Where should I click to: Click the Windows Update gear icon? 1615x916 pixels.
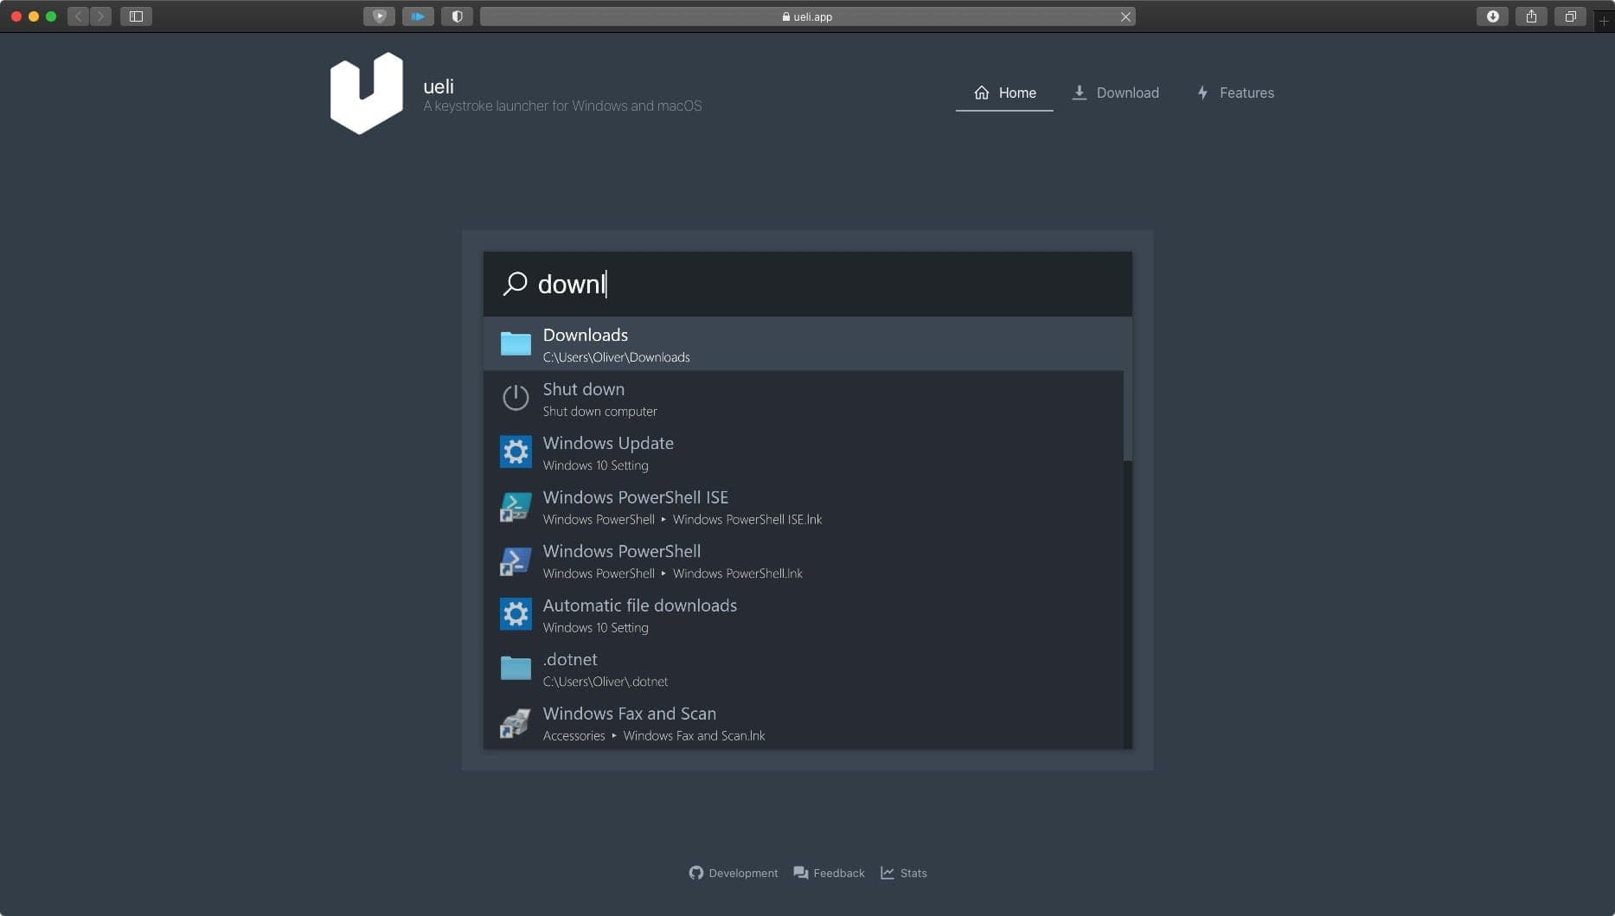516,452
